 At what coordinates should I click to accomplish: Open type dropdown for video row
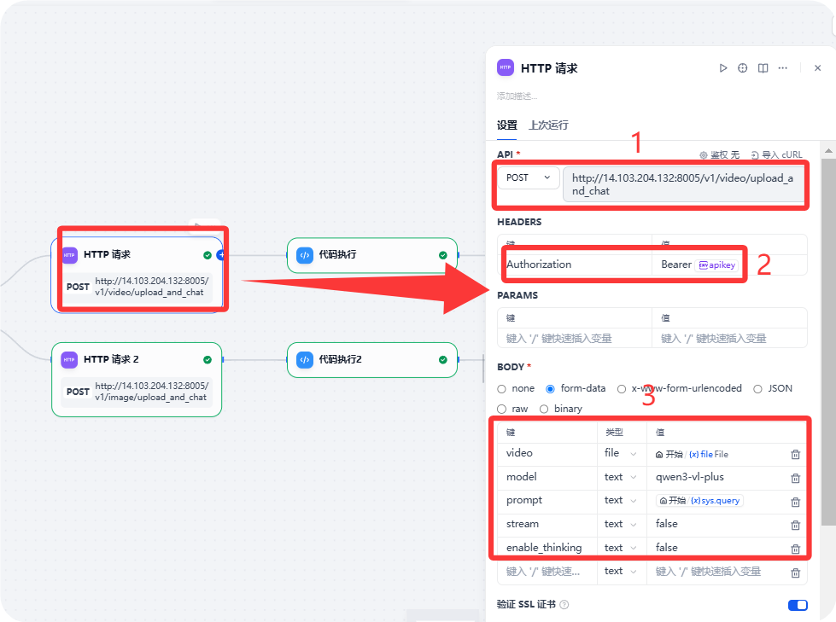(621, 453)
